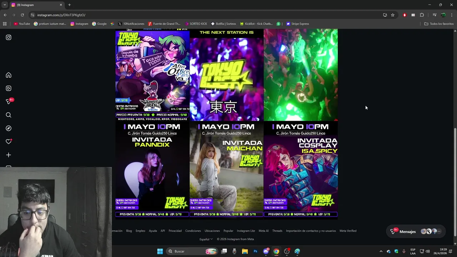This screenshot has width=457, height=257.
Task: Open the YouTube bookmark
Action: [22, 24]
